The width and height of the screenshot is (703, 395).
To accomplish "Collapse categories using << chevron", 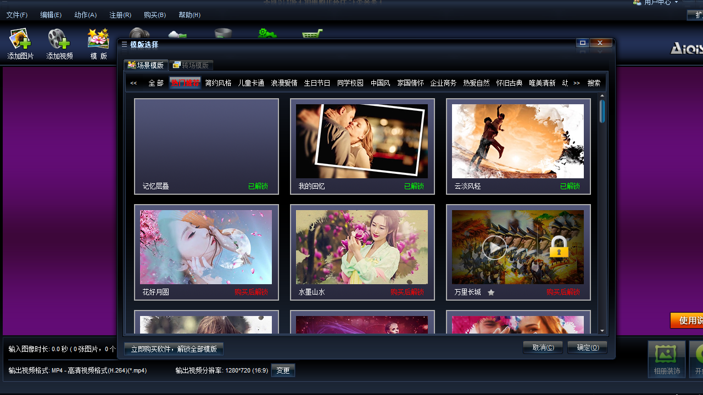I will [x=133, y=83].
